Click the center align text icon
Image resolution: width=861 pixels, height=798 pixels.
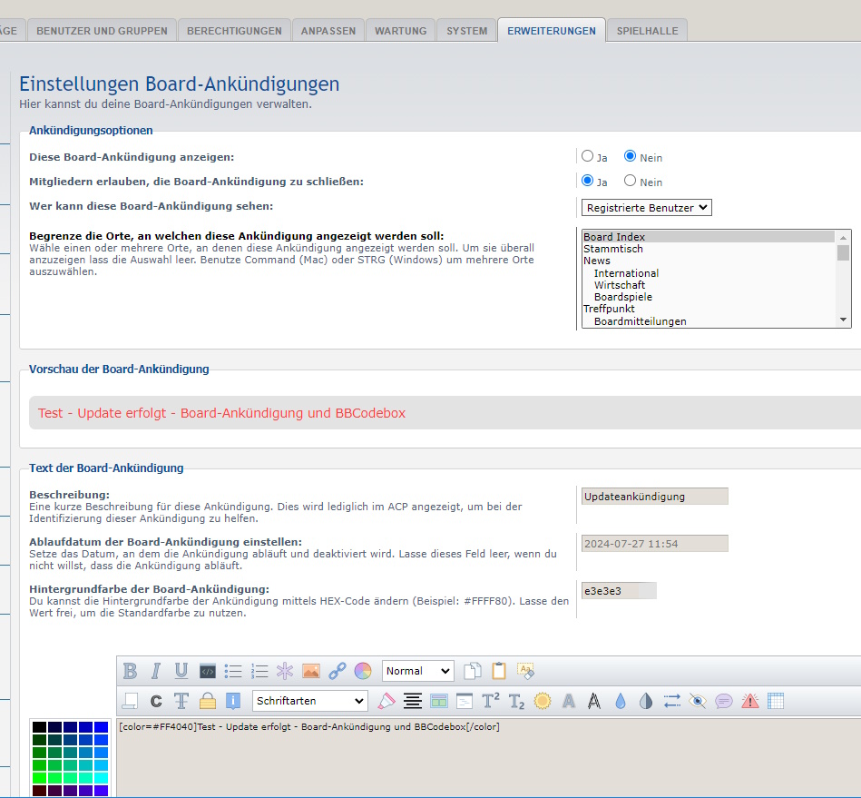pyautogui.click(x=413, y=701)
